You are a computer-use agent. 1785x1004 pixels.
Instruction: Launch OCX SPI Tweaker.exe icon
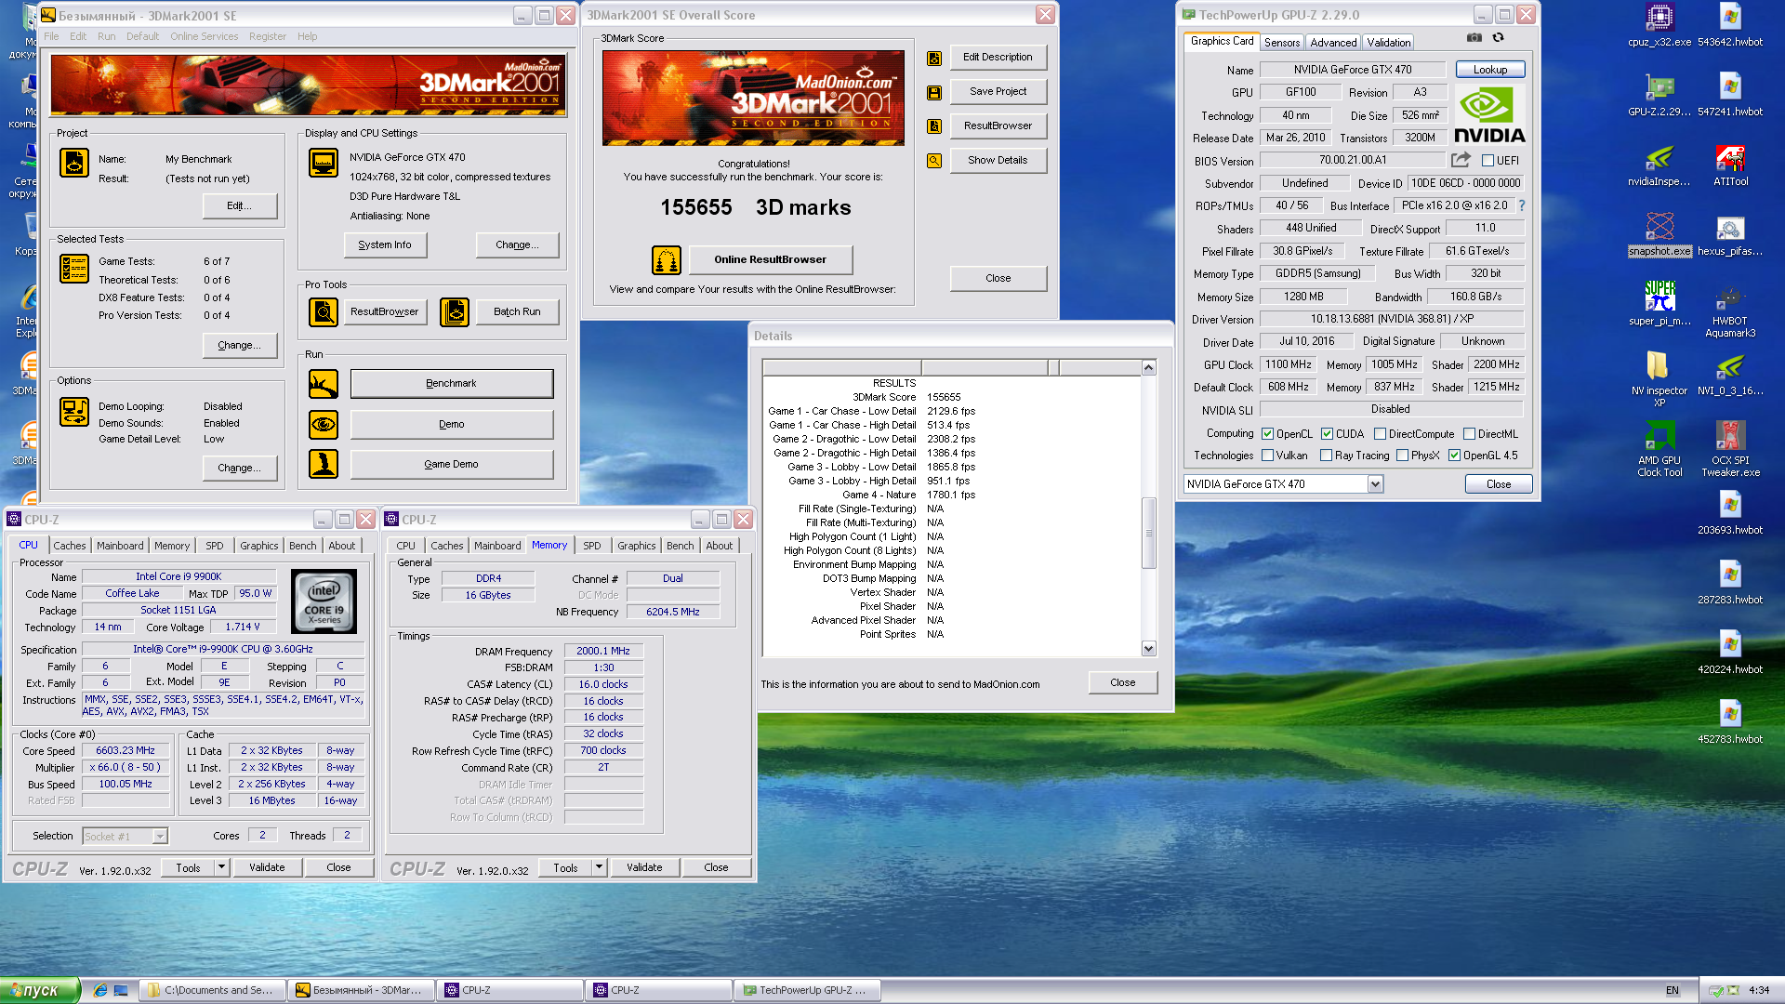click(1730, 449)
